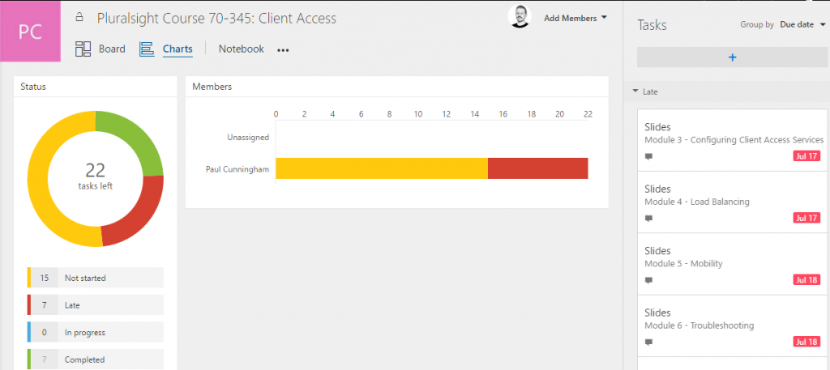Click the Charts view icon
This screenshot has width=830, height=370.
click(x=147, y=49)
